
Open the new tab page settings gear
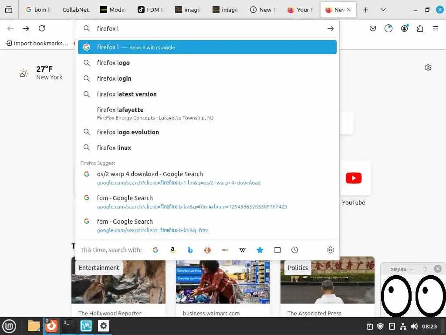[428, 68]
